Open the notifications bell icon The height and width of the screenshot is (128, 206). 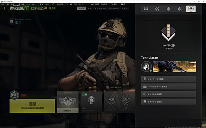[168, 9]
